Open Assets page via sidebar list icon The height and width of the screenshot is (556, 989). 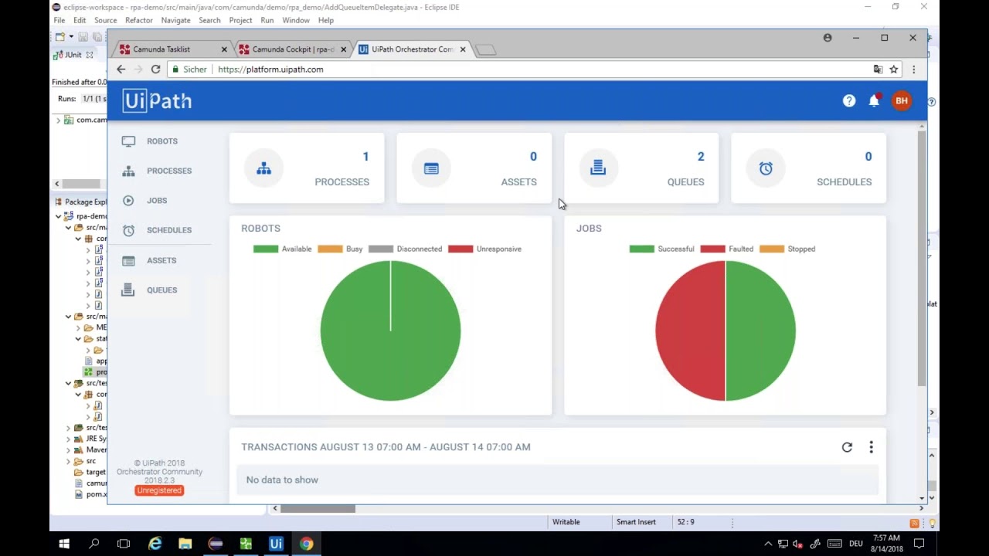point(128,260)
